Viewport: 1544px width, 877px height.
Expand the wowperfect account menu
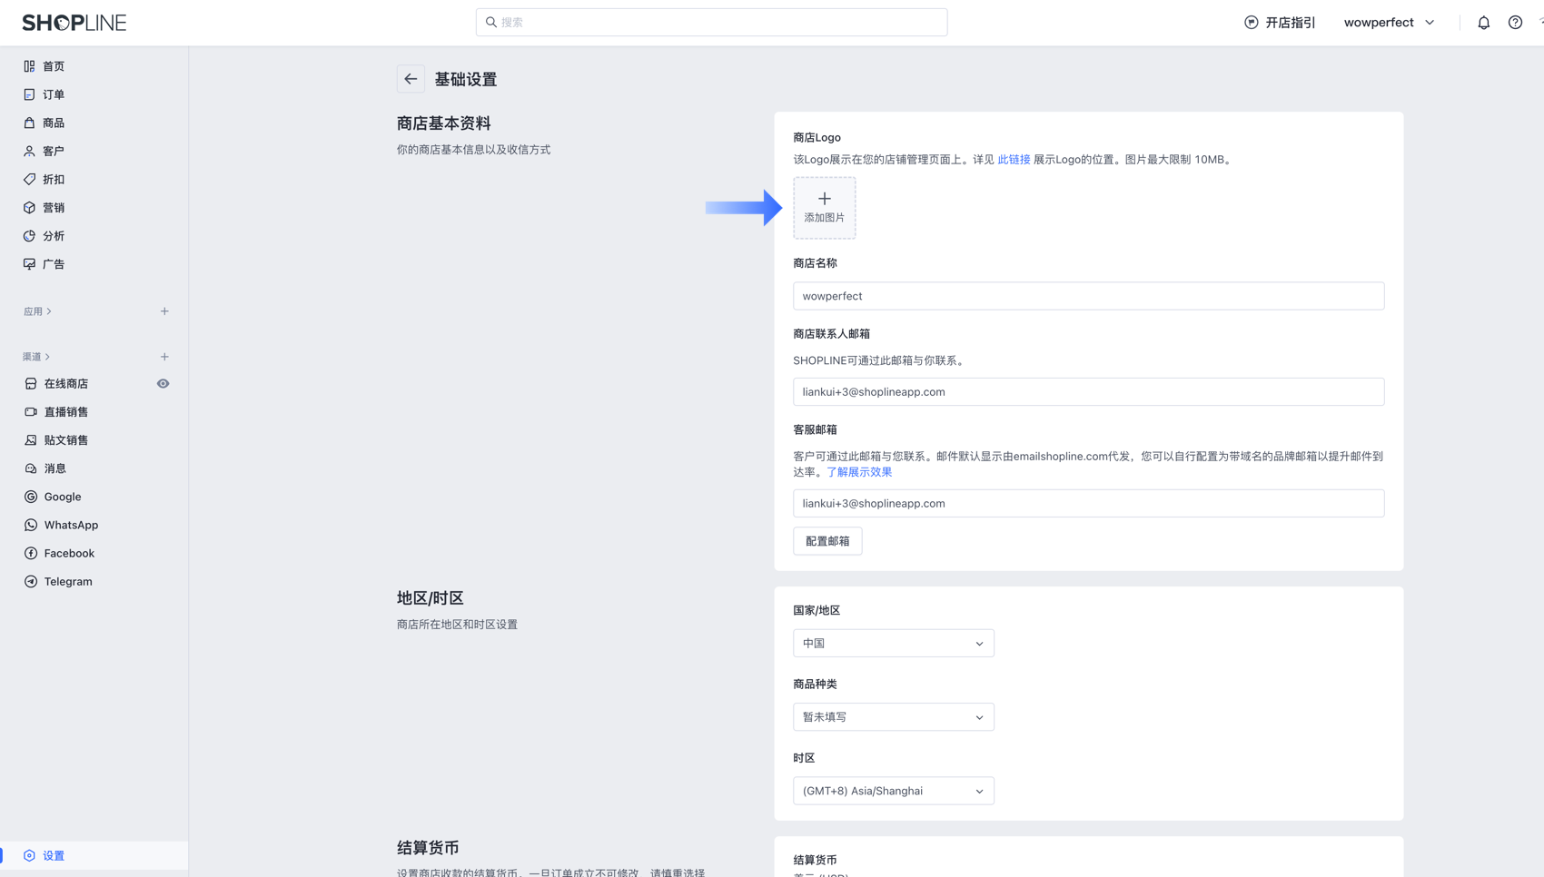pyautogui.click(x=1389, y=23)
